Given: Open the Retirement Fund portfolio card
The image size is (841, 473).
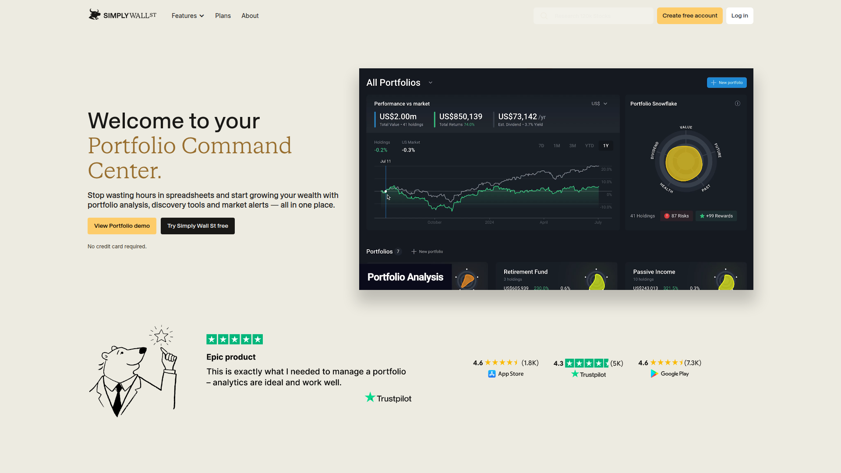Looking at the screenshot, I should coord(556,276).
